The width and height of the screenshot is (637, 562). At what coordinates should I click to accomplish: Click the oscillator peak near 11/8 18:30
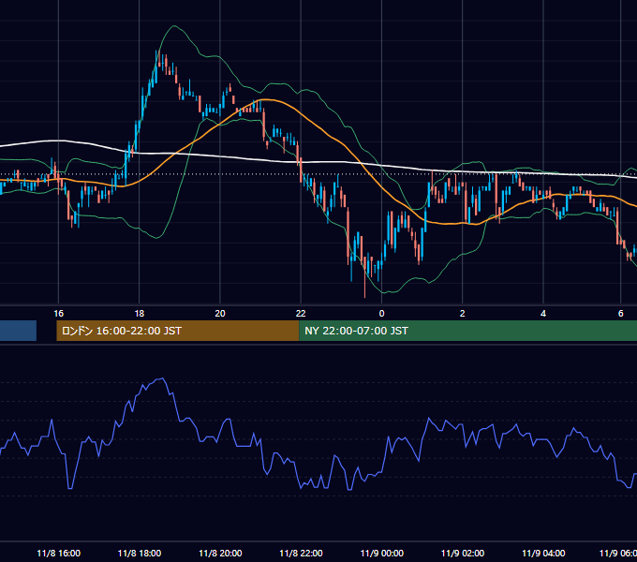(x=162, y=378)
